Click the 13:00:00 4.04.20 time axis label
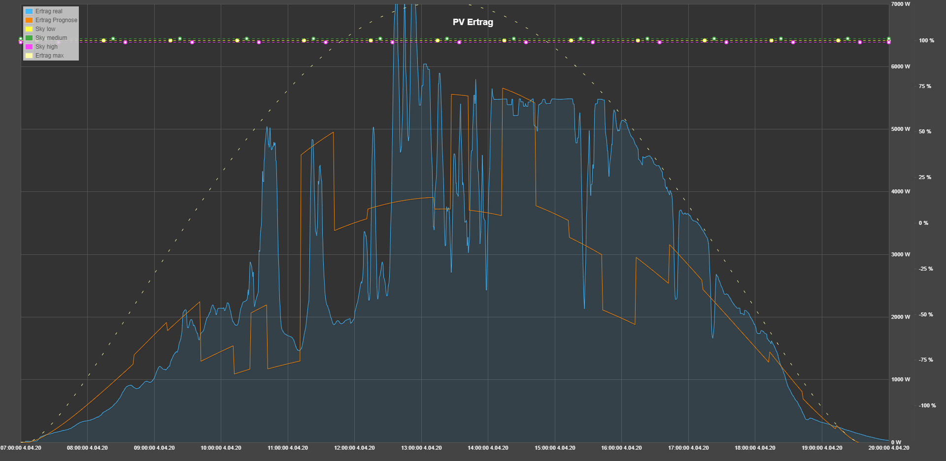This screenshot has height=461, width=946. click(421, 448)
